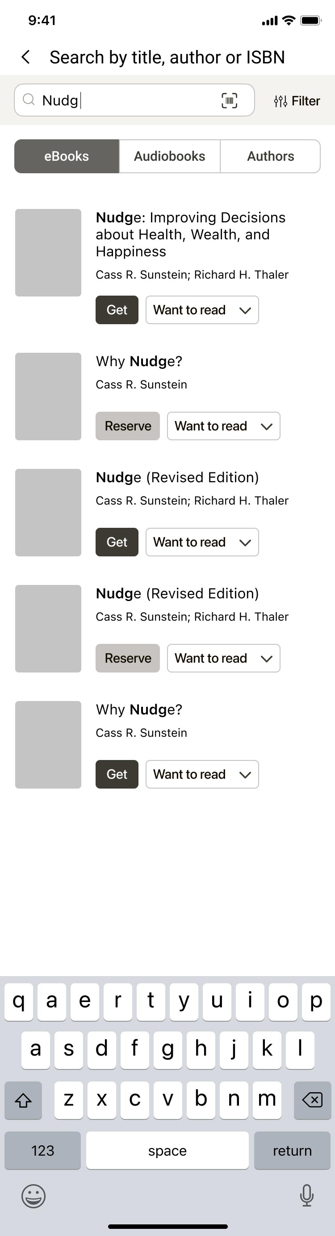Open the first Nudge cover thumbnail
The height and width of the screenshot is (1236, 335).
48,253
